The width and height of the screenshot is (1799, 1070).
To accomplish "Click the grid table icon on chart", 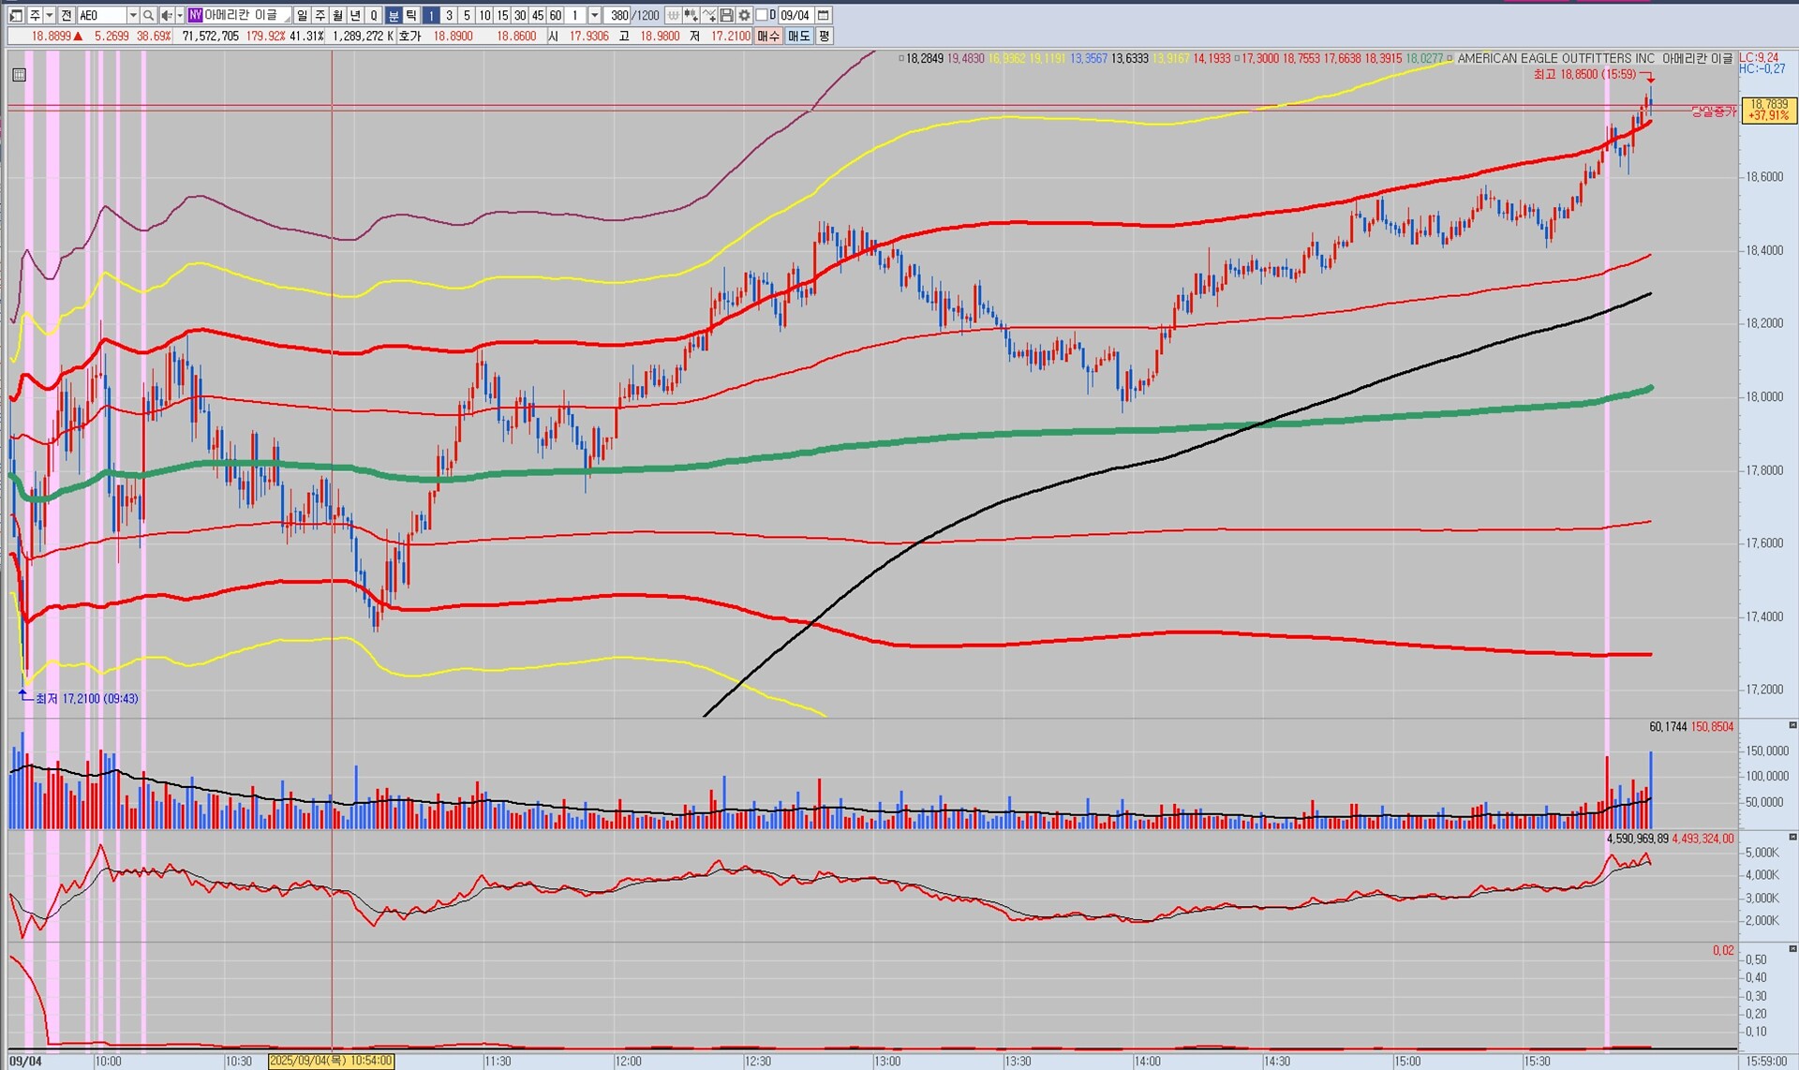I will point(19,75).
